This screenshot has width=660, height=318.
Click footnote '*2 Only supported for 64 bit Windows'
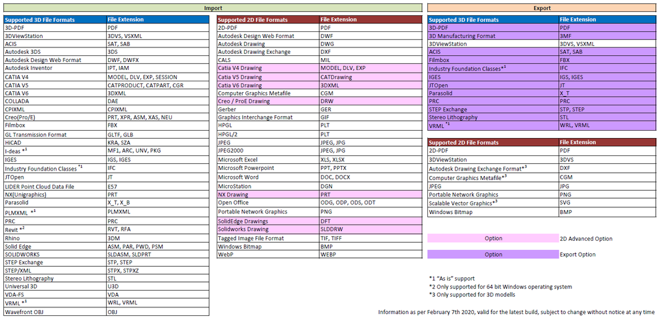click(501, 287)
